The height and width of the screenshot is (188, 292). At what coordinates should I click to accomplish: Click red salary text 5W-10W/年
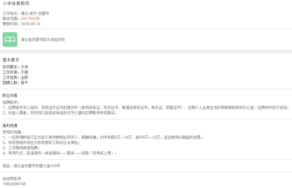coord(30,19)
